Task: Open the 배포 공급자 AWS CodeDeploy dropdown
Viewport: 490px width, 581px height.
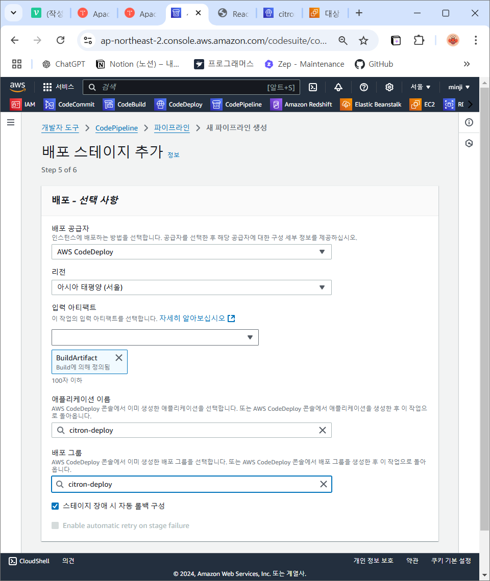Action: tap(191, 252)
